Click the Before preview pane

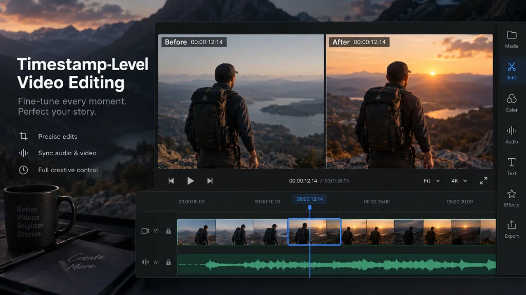241,102
